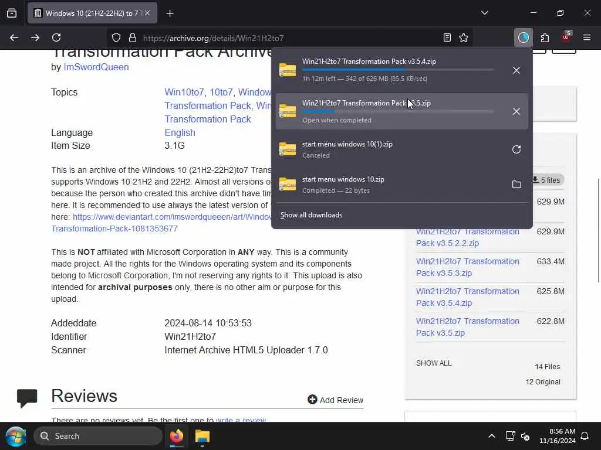Click the 14 Files count text
The width and height of the screenshot is (601, 450).
548,367
